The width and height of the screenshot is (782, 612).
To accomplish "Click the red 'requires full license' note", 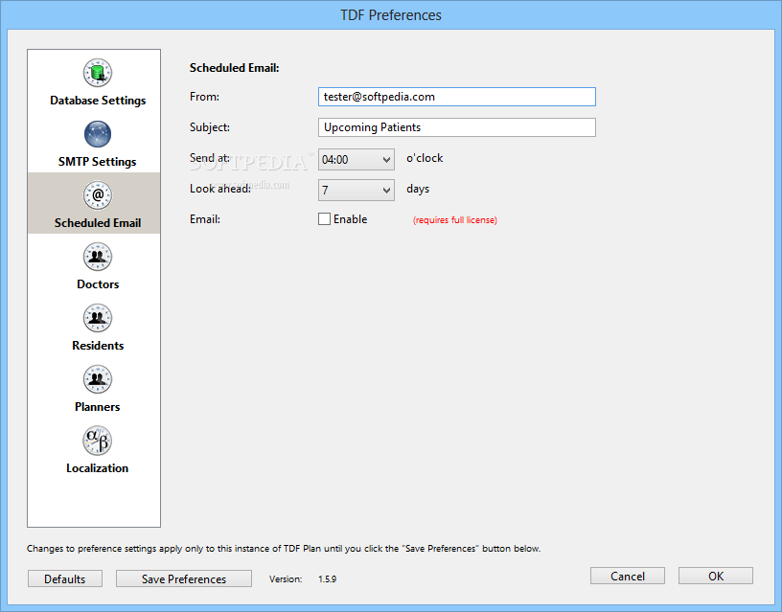I will pos(455,219).
